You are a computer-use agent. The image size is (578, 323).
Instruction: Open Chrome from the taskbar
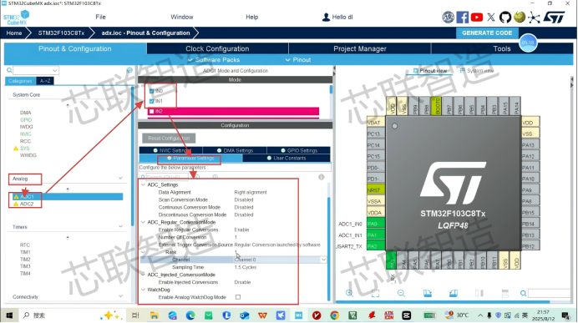coord(334,315)
